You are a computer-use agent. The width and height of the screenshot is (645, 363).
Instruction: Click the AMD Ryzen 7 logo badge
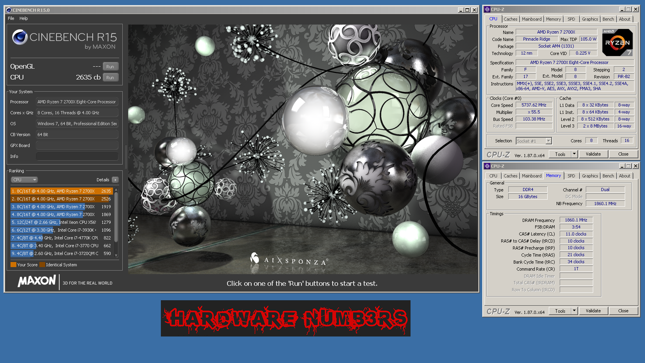pos(617,42)
